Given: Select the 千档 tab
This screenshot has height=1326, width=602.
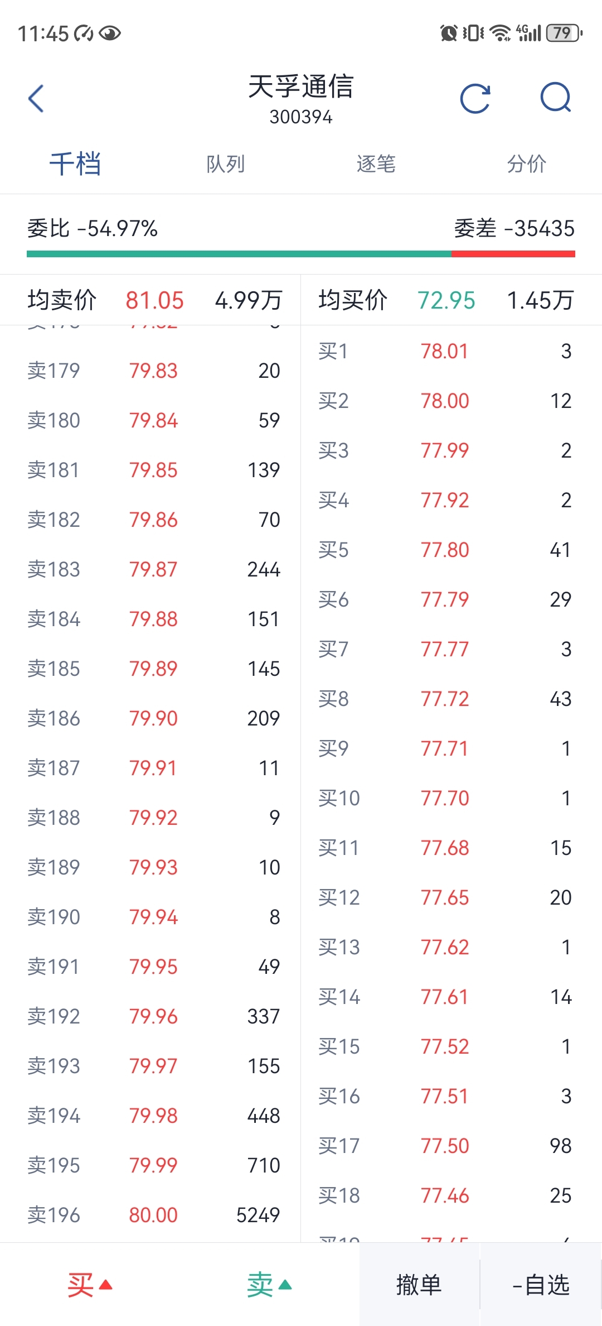Looking at the screenshot, I should tap(75, 164).
